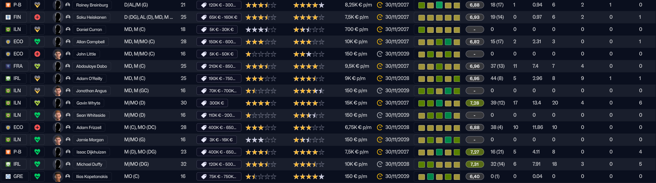Click the contract clock icon in Gavin Whyte's row
656x183 pixels.
click(x=380, y=103)
